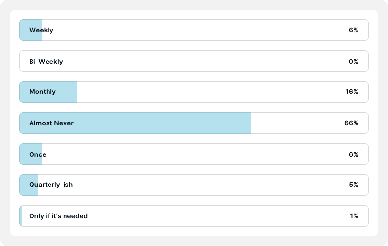Click the Quarterly-ish text label

tap(51, 185)
